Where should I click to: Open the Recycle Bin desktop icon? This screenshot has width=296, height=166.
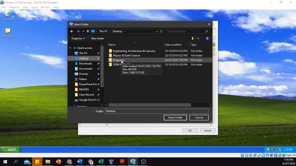8,15
